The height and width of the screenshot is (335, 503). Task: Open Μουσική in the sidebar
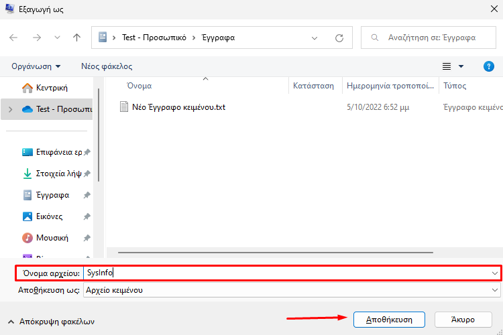coord(45,238)
